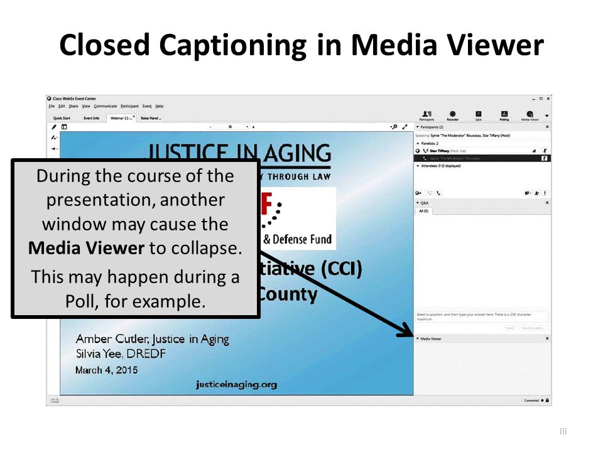Close the Q&A panel
Image resolution: width=603 pixels, height=452 pixels.
tap(547, 203)
